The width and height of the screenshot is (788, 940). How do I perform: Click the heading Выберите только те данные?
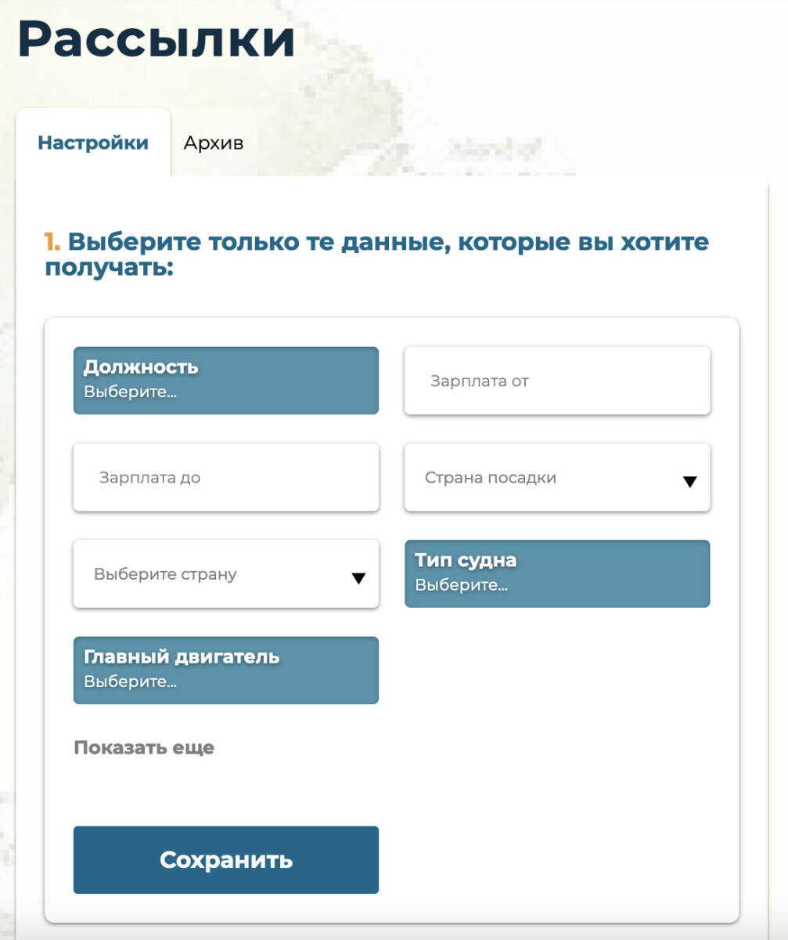point(376,255)
